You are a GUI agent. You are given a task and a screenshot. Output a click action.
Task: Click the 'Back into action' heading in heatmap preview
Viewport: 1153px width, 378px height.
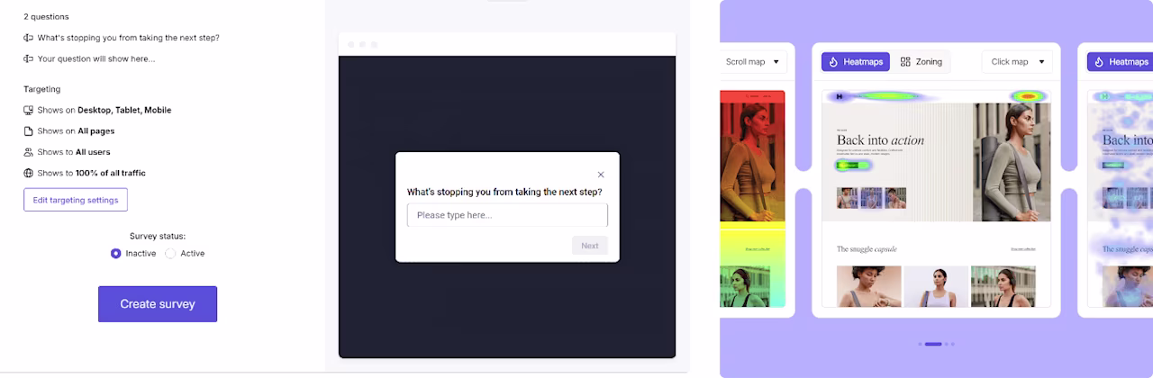[x=880, y=140]
